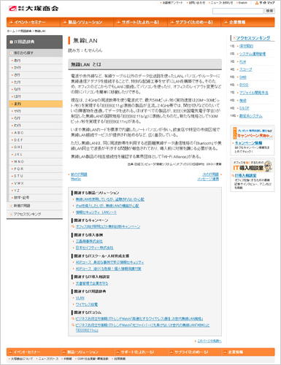
Task: Select や行 in sidebar index
Action: [x=36, y=111]
